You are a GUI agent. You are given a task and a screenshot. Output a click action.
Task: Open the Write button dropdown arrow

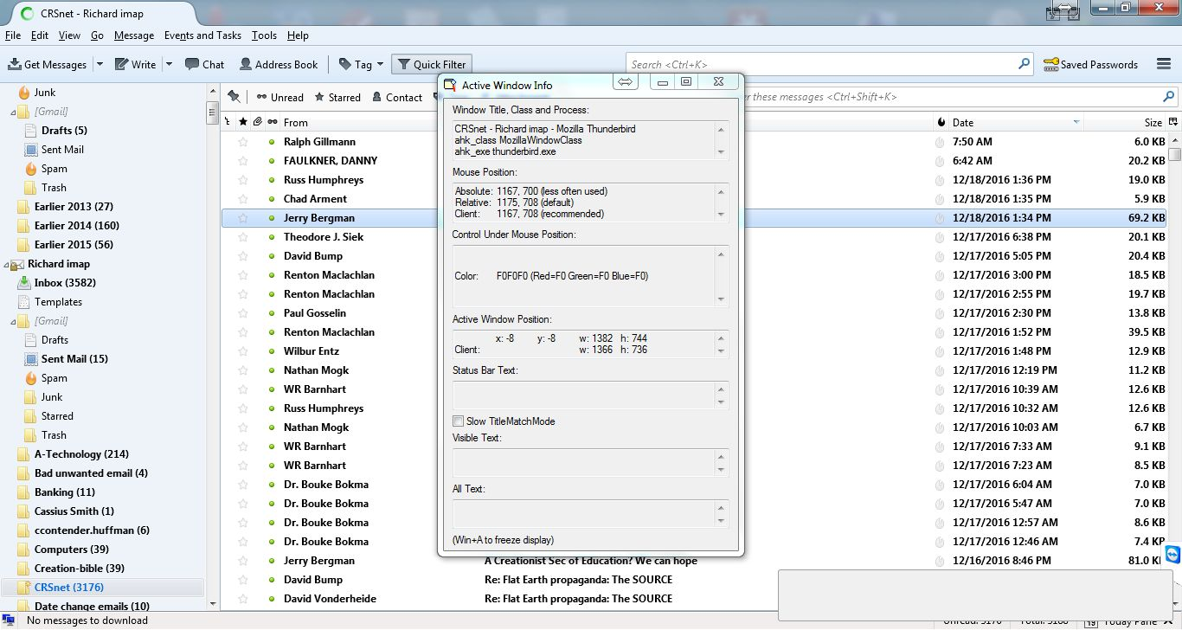(169, 64)
